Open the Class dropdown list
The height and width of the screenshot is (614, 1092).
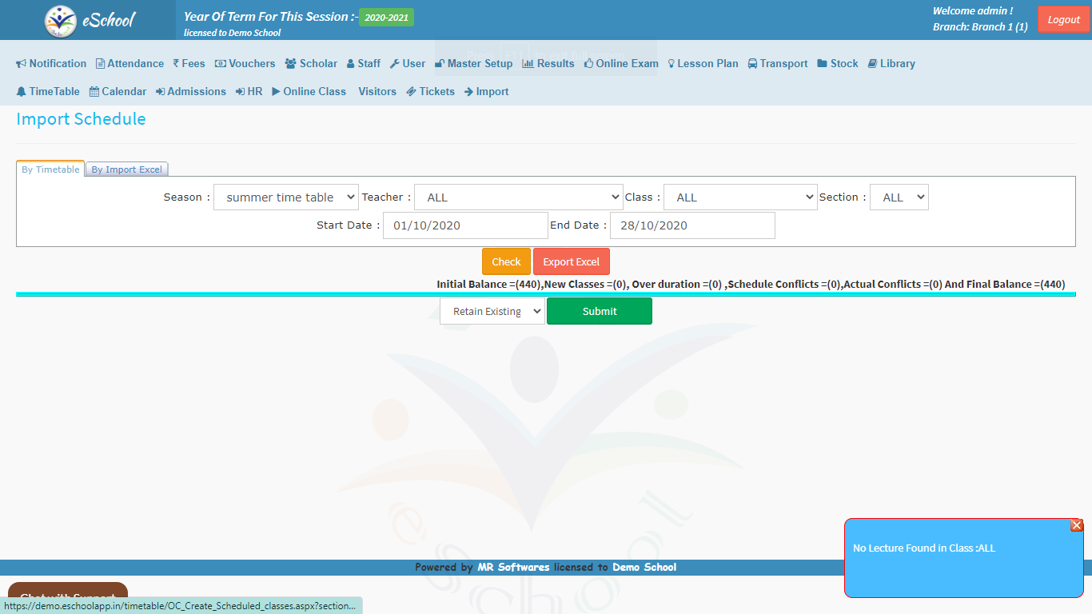(739, 197)
